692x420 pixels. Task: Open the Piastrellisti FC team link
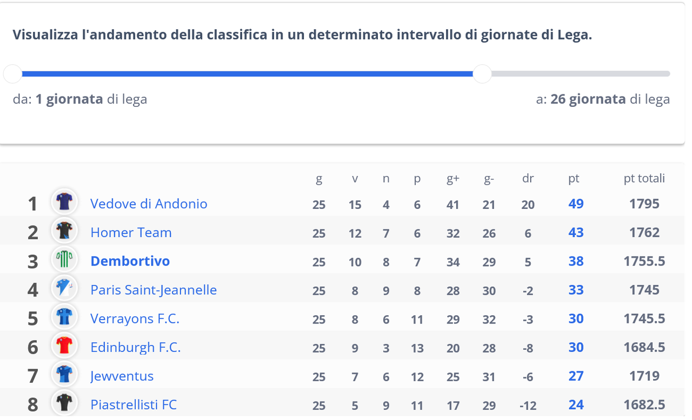(x=134, y=404)
